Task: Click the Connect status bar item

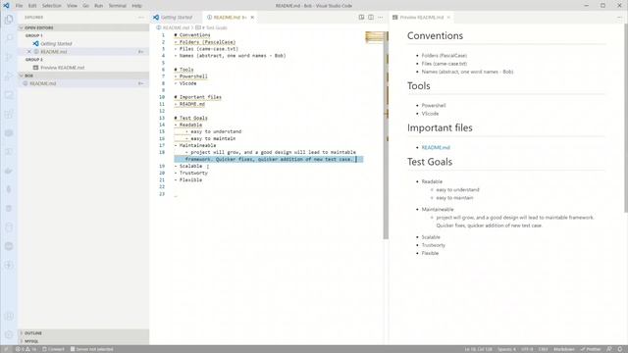Action: tap(53, 349)
